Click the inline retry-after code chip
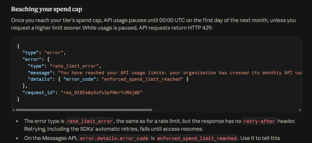Image resolution: width=312 pixels, height=143 pixels. click(259, 121)
